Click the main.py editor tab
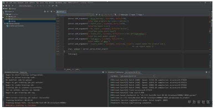 point(61,12)
